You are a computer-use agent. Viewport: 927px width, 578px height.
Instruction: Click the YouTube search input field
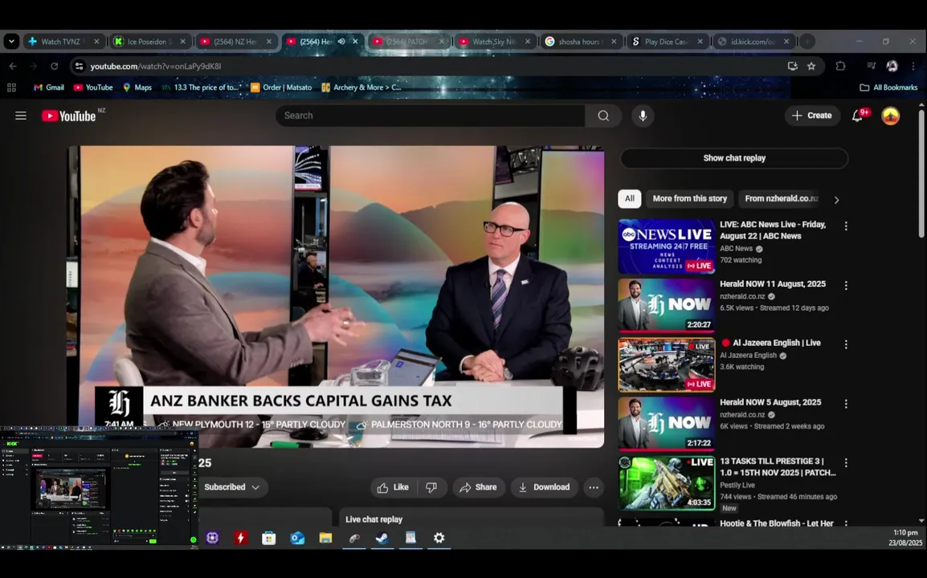431,116
